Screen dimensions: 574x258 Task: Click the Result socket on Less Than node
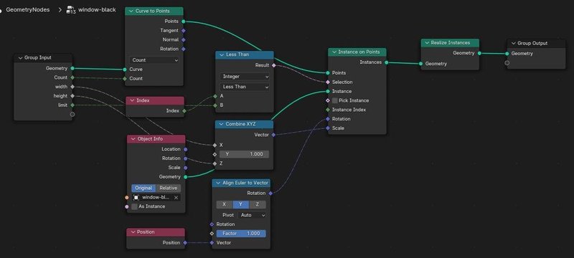273,65
